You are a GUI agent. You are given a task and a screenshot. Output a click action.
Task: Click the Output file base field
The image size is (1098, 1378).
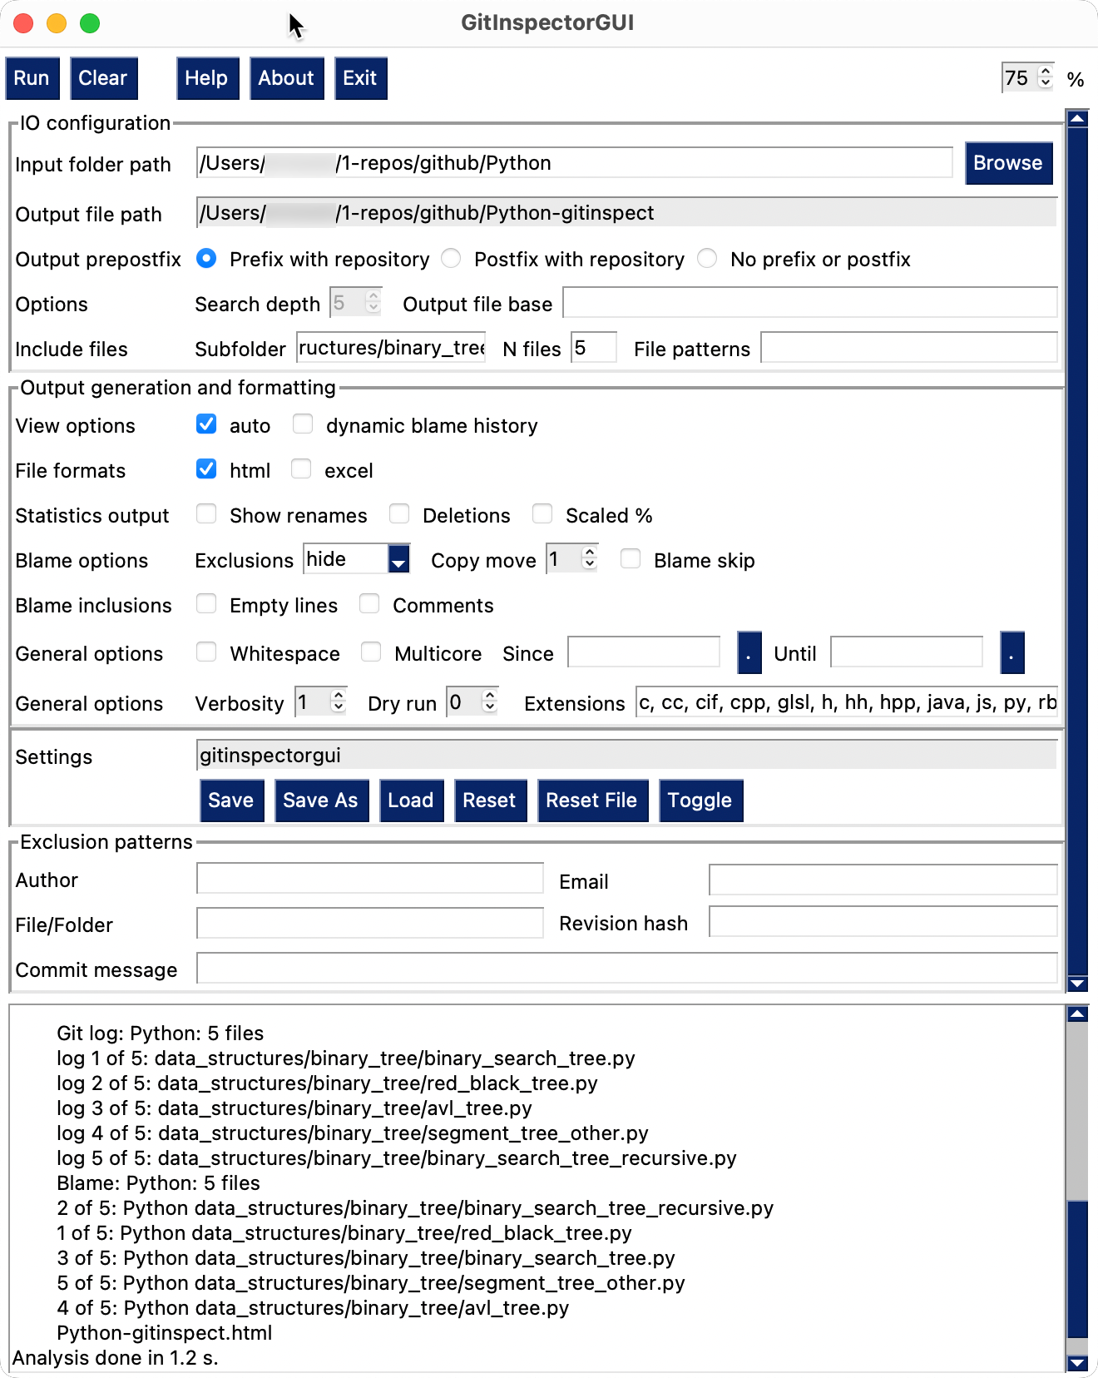[x=809, y=303]
